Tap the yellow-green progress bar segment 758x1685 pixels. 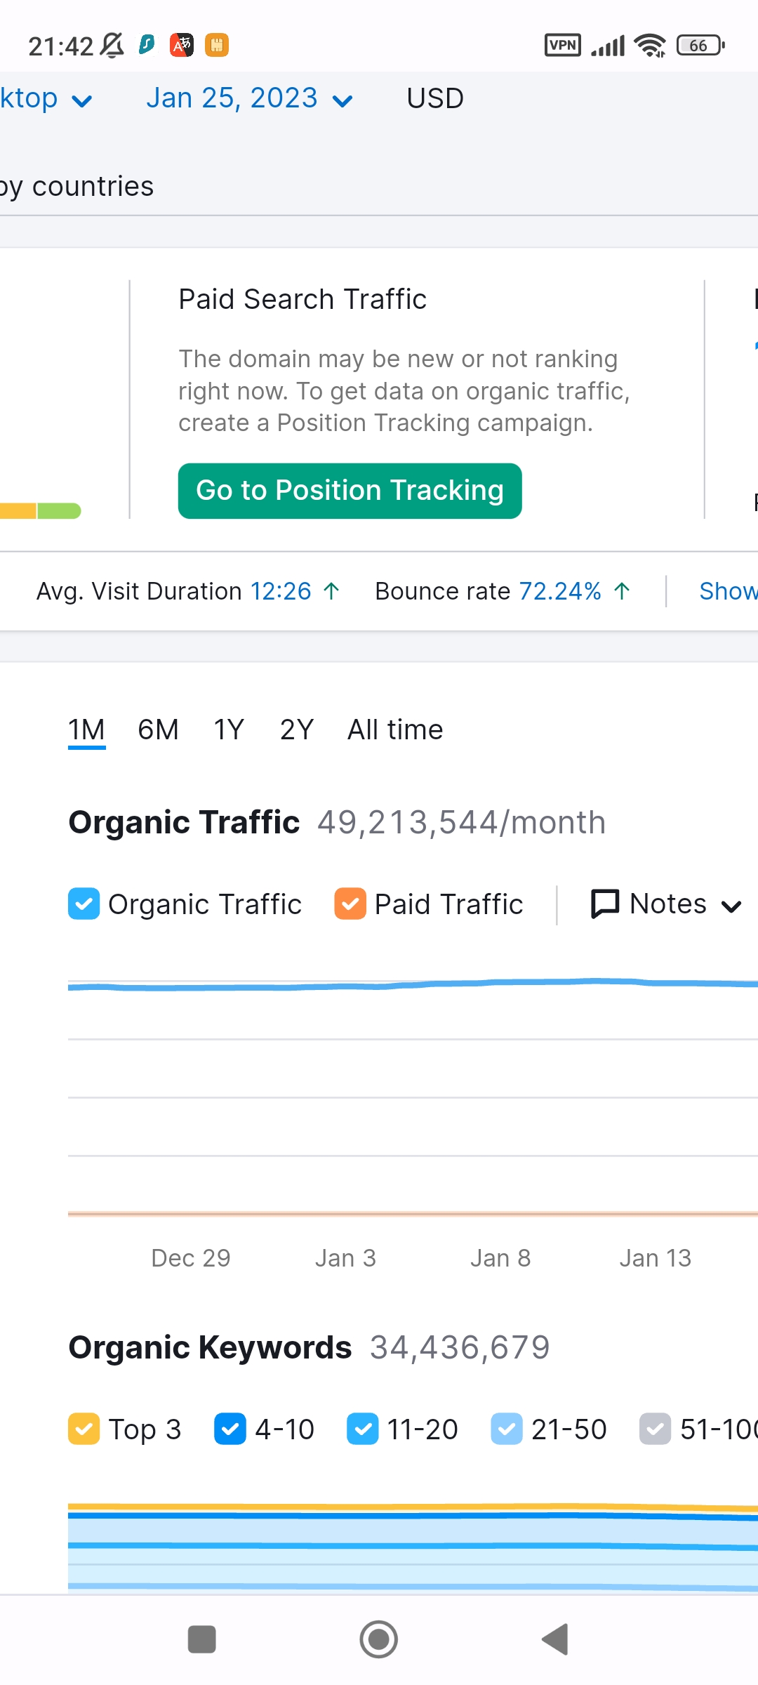click(x=59, y=511)
